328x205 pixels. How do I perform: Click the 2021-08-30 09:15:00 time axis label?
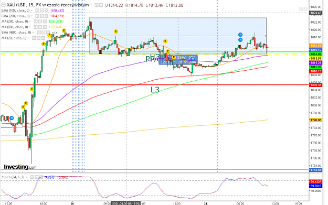point(126,203)
